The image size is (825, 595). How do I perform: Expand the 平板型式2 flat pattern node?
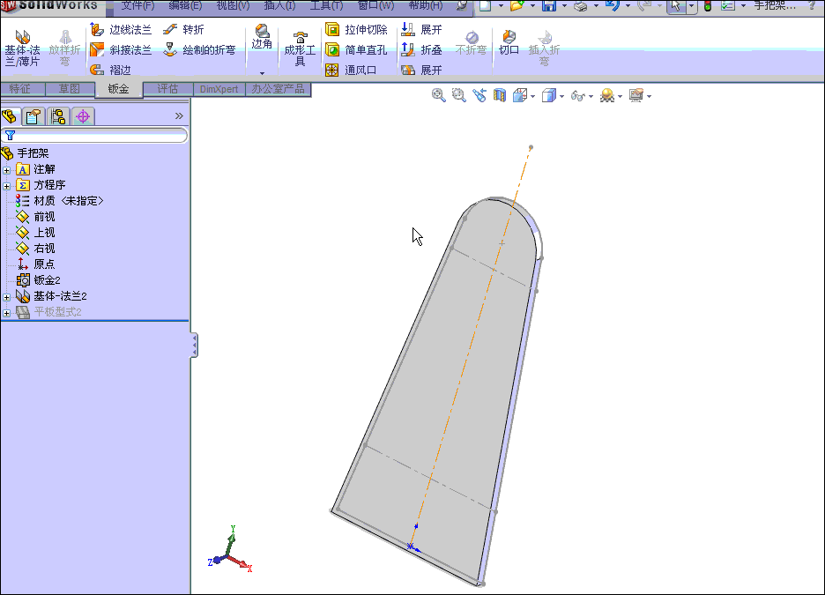click(6, 313)
